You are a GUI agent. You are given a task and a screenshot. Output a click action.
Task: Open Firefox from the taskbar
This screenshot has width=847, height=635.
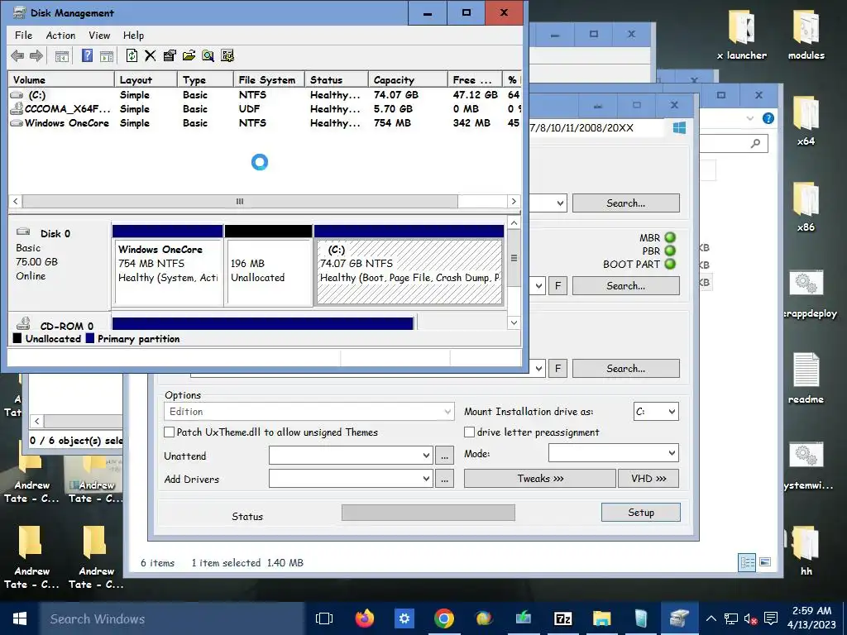tap(365, 618)
